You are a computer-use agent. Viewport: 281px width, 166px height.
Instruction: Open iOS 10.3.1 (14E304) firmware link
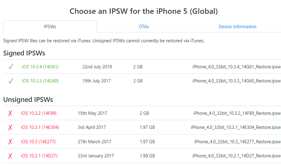(x=40, y=127)
